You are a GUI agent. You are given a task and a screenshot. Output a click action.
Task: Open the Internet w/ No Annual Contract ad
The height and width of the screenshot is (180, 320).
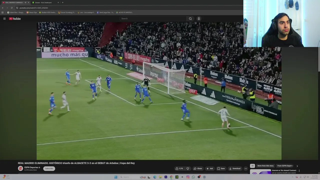(284, 170)
